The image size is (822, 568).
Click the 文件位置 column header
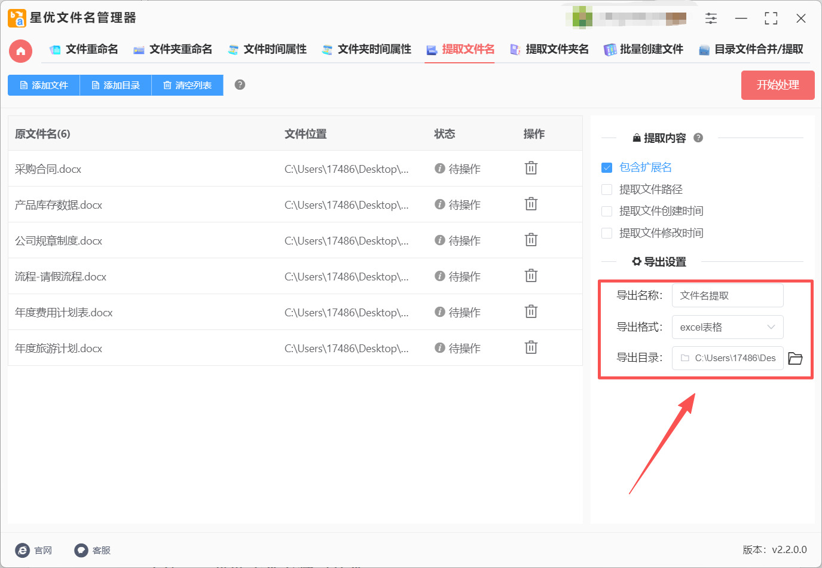(x=305, y=134)
